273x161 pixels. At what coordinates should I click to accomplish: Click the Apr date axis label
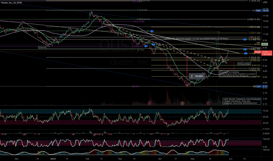click(160, 159)
